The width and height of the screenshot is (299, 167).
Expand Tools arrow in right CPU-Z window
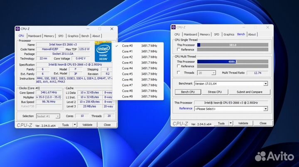[230, 123]
